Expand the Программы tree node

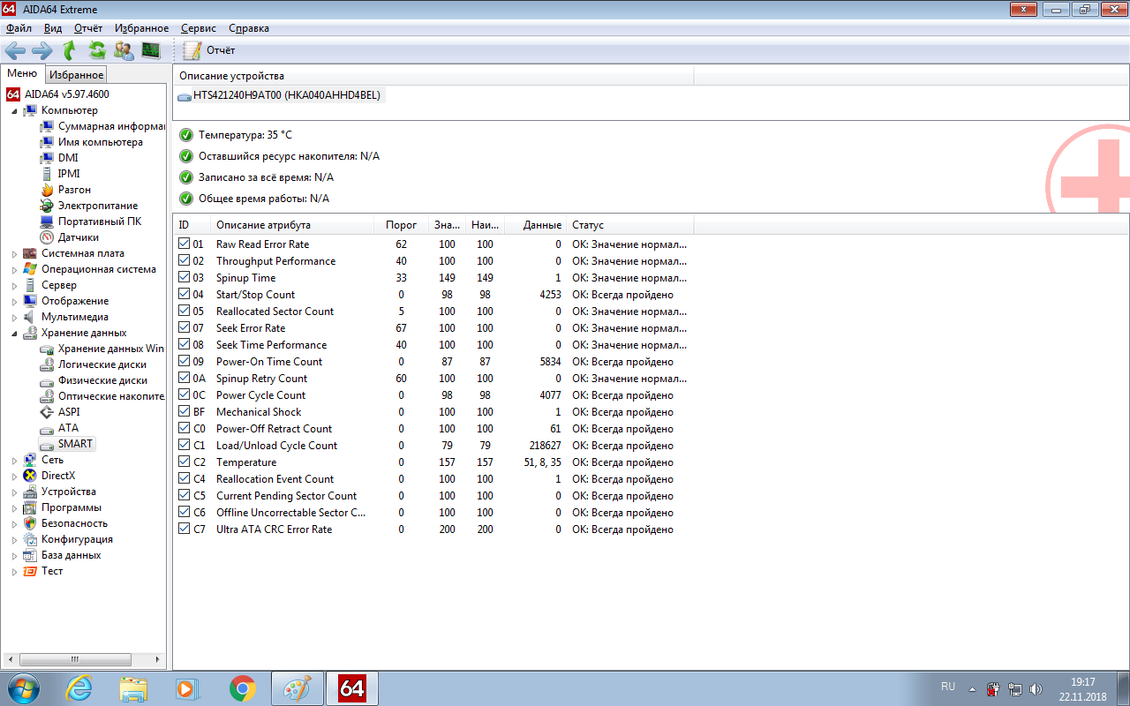click(x=14, y=508)
